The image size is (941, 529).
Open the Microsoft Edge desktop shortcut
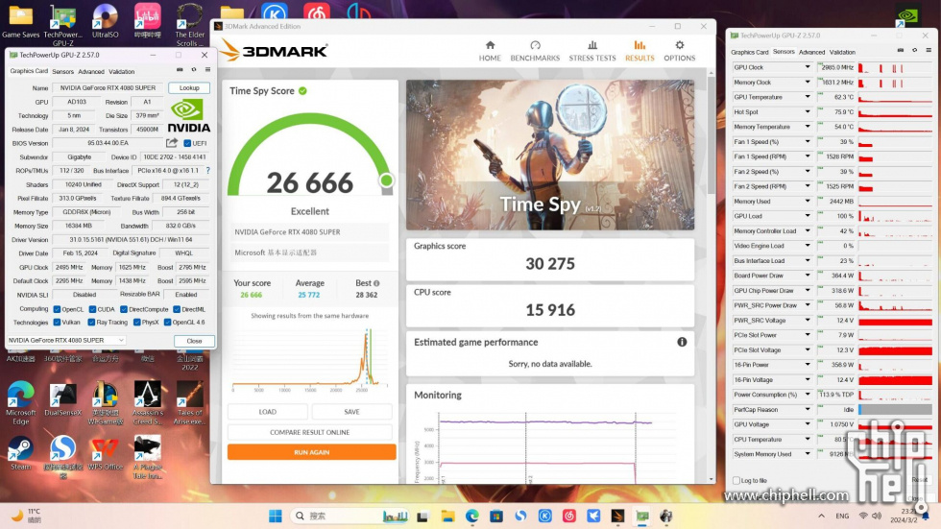(20, 402)
